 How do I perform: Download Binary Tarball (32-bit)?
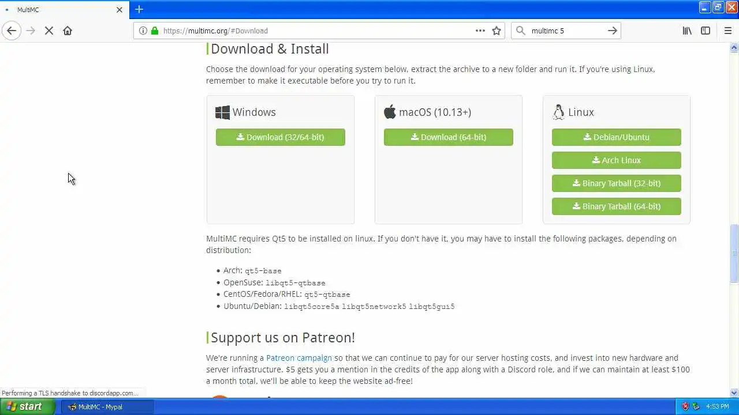coord(617,183)
